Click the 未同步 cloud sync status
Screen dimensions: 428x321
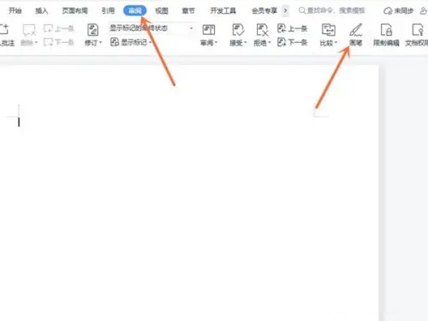point(398,11)
